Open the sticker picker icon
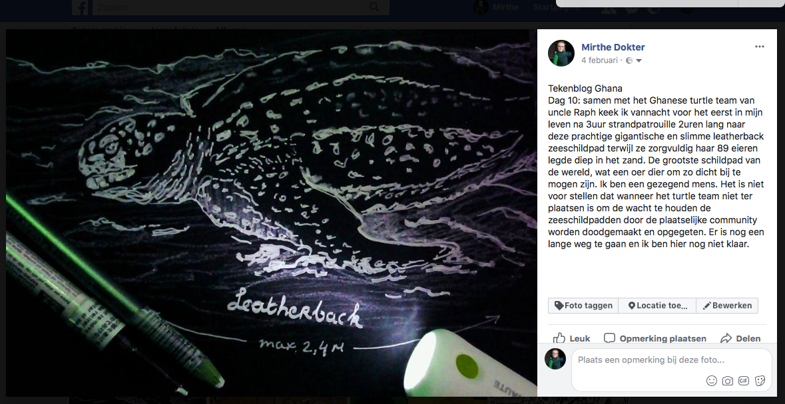This screenshot has height=404, width=785. point(760,381)
